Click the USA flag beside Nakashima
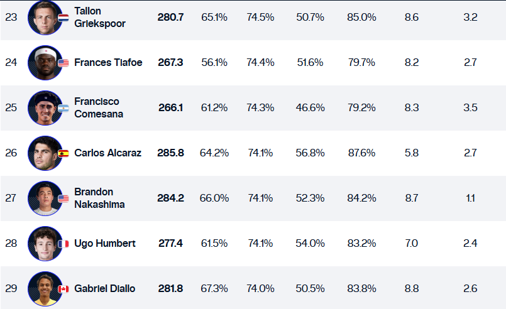Image resolution: width=506 pixels, height=309 pixels. point(63,199)
